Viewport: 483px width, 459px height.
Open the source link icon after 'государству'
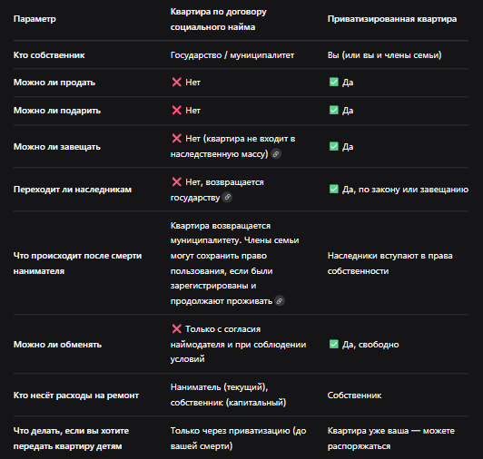pos(227,198)
